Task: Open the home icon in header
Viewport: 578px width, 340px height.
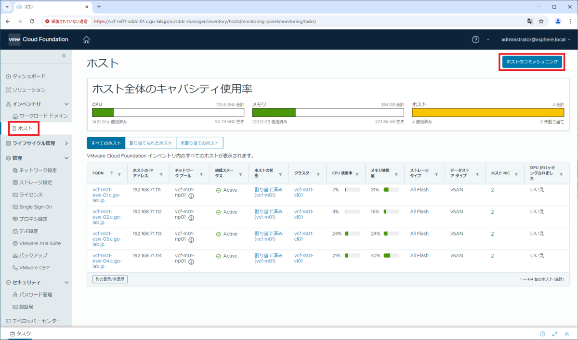Action: click(x=86, y=39)
